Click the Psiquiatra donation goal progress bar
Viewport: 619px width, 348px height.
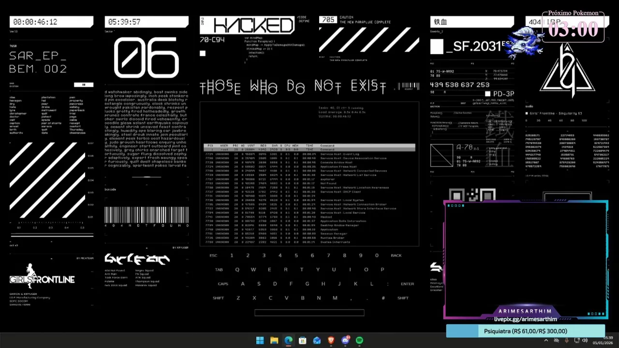tap(525, 331)
